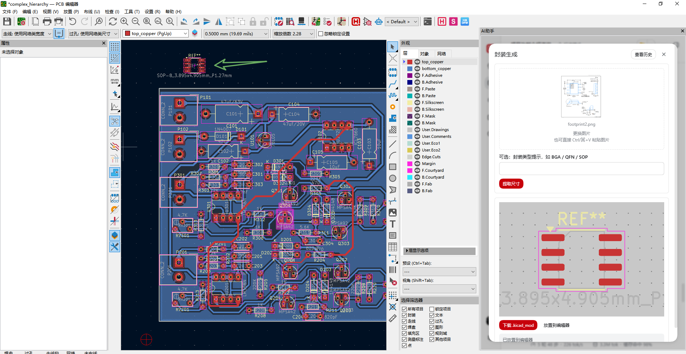Select the Measure ruler tool
Viewport: 686px width, 354px height.
click(x=393, y=318)
